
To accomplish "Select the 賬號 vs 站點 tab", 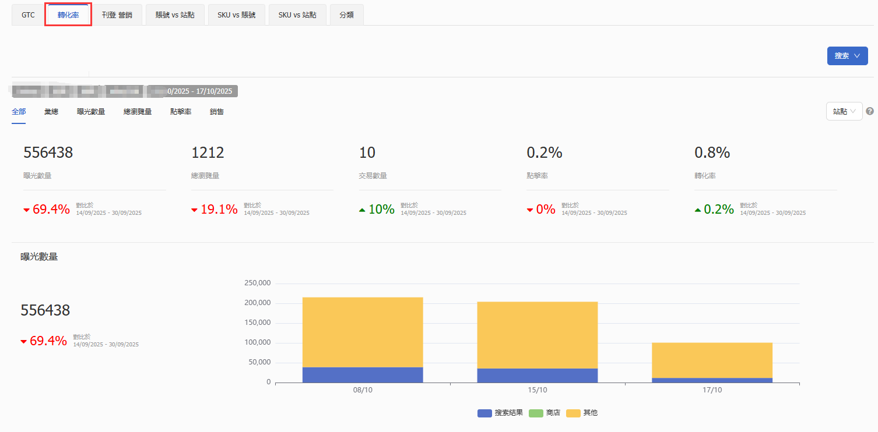I will pos(175,15).
